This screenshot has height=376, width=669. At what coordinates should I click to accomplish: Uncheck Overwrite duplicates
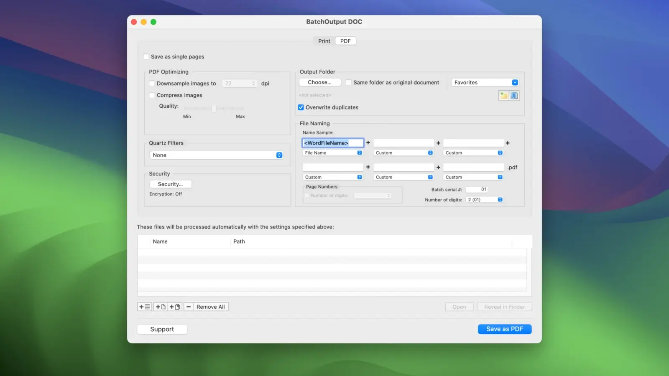coord(301,107)
